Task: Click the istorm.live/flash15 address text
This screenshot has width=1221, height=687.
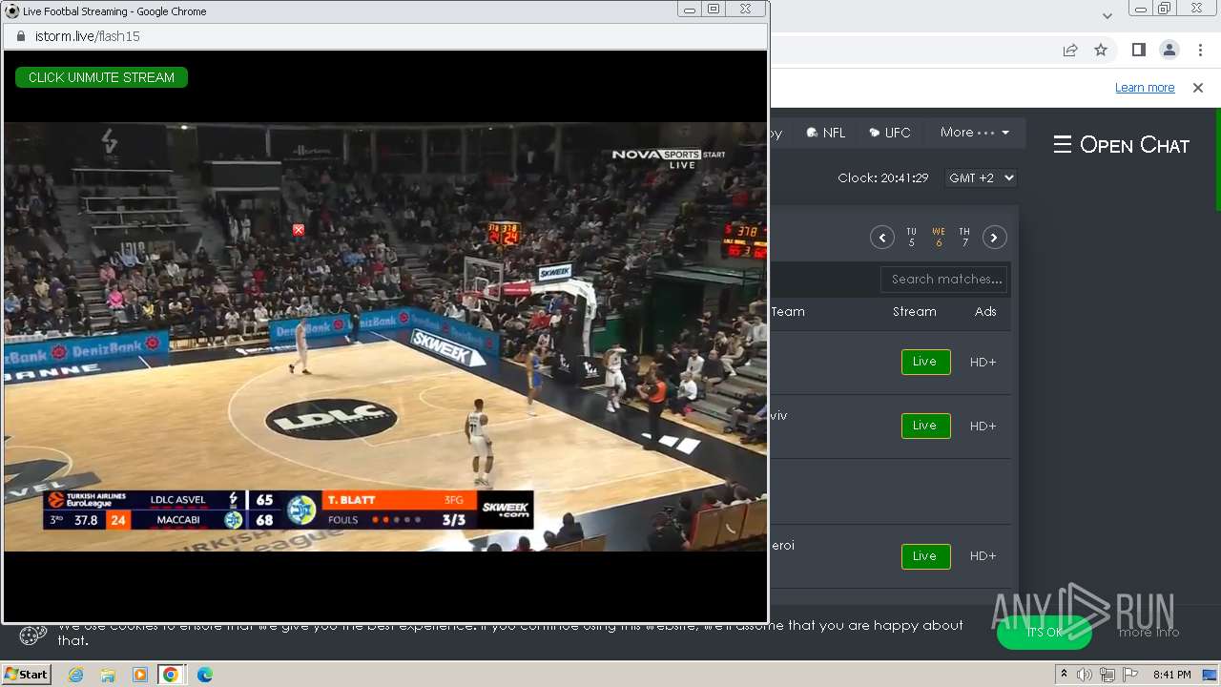Action: (88, 36)
